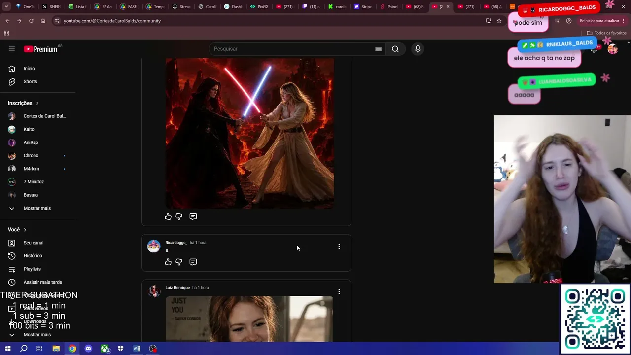Go back in the browser

pyautogui.click(x=7, y=21)
